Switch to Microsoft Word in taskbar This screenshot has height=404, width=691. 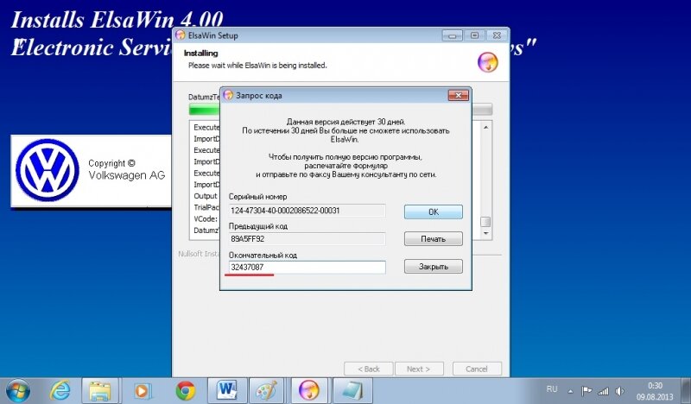227,391
